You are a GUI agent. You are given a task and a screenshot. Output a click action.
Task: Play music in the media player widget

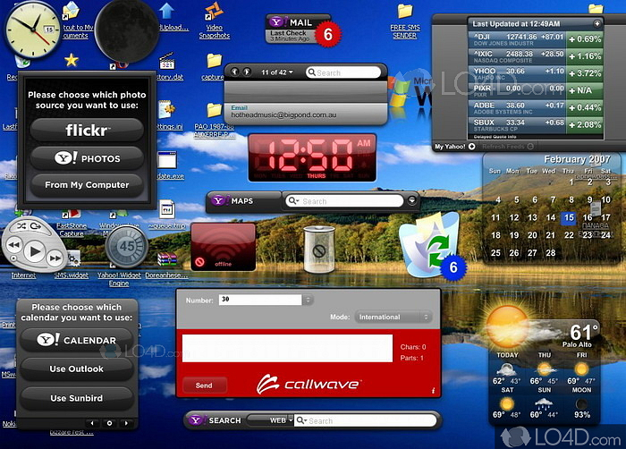(34, 251)
